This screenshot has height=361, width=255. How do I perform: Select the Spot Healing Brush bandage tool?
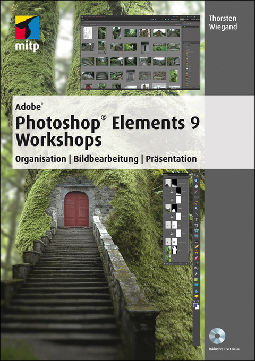click(196, 246)
